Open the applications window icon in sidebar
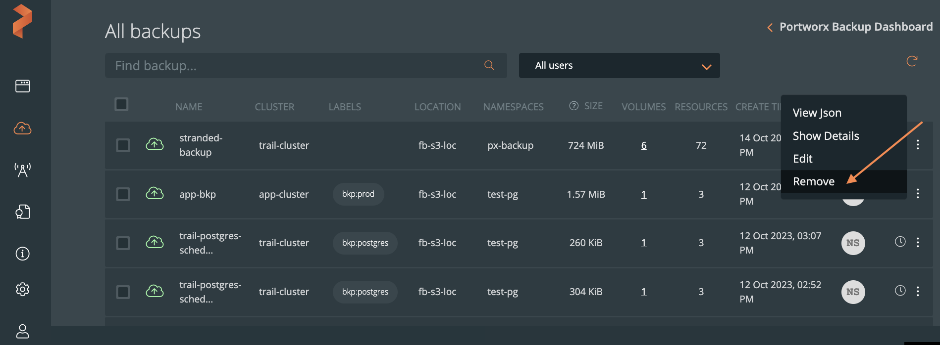The width and height of the screenshot is (940, 345). 22,86
